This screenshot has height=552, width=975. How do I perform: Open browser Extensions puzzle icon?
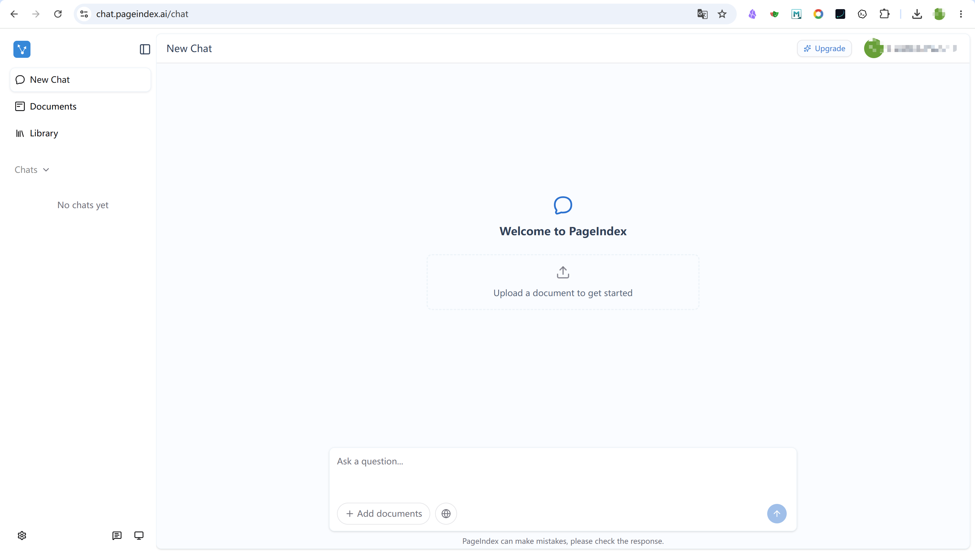pyautogui.click(x=884, y=14)
